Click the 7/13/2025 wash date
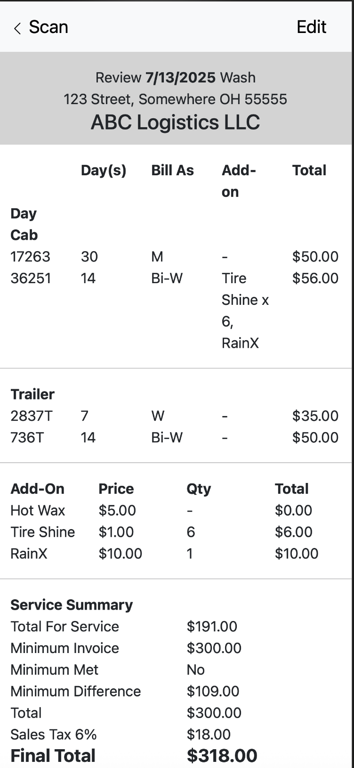This screenshot has height=768, width=354. [180, 78]
